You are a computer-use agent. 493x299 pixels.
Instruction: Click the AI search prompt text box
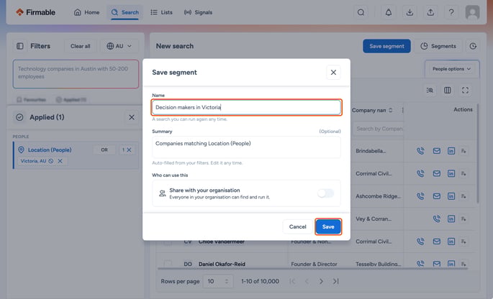(x=76, y=74)
